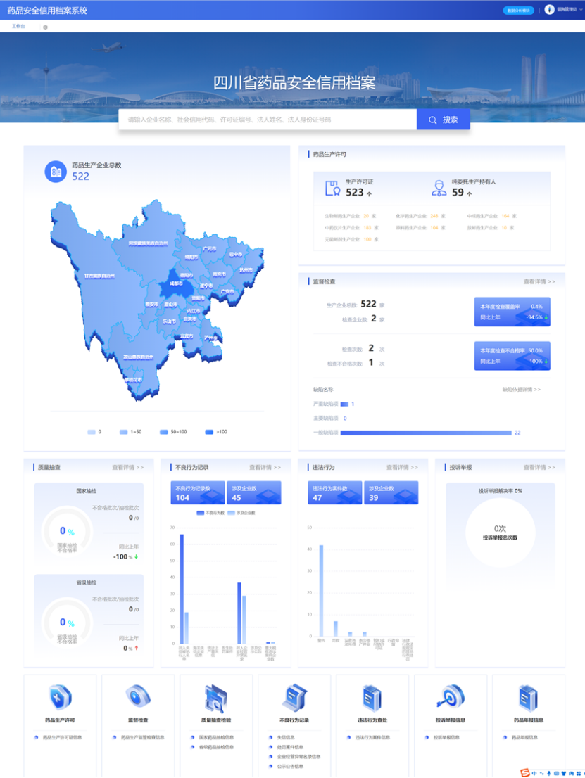This screenshot has height=778, width=585.
Task: Open 药品年报信息 sub-link under report icon
Action: [x=524, y=738]
